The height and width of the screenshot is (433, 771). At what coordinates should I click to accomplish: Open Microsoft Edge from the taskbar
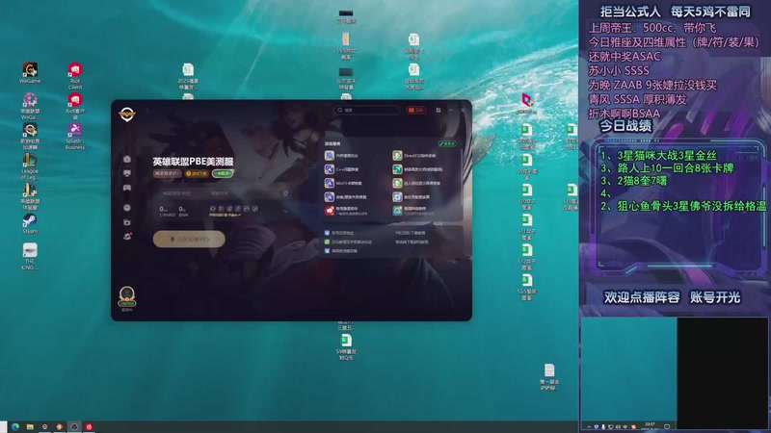click(15, 426)
